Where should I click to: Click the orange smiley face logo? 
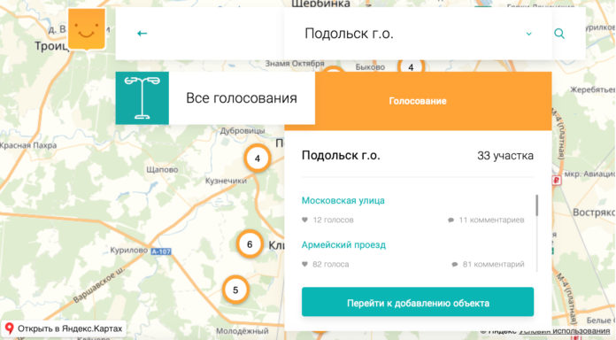click(x=87, y=29)
